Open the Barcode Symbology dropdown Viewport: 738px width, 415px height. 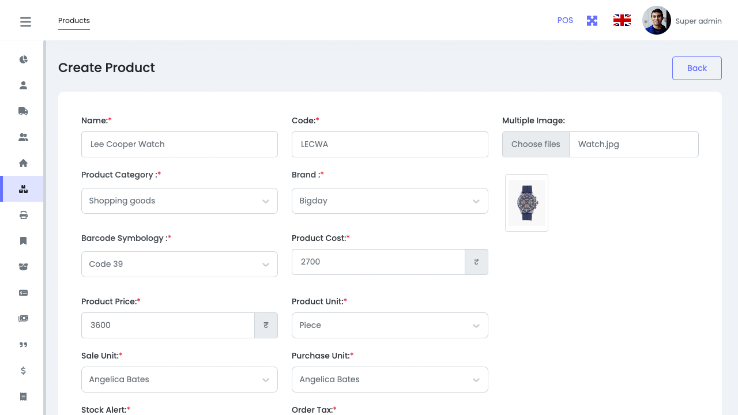(179, 264)
